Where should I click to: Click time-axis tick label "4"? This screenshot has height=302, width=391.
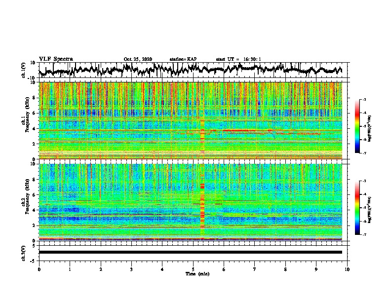click(162, 269)
